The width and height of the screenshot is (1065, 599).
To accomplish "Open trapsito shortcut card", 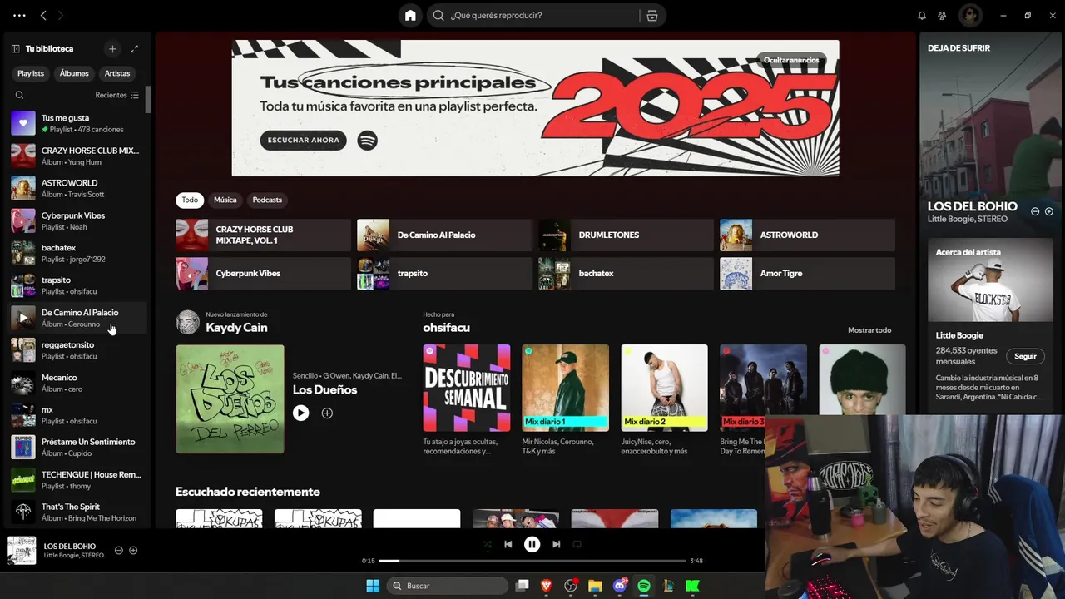I will [444, 273].
